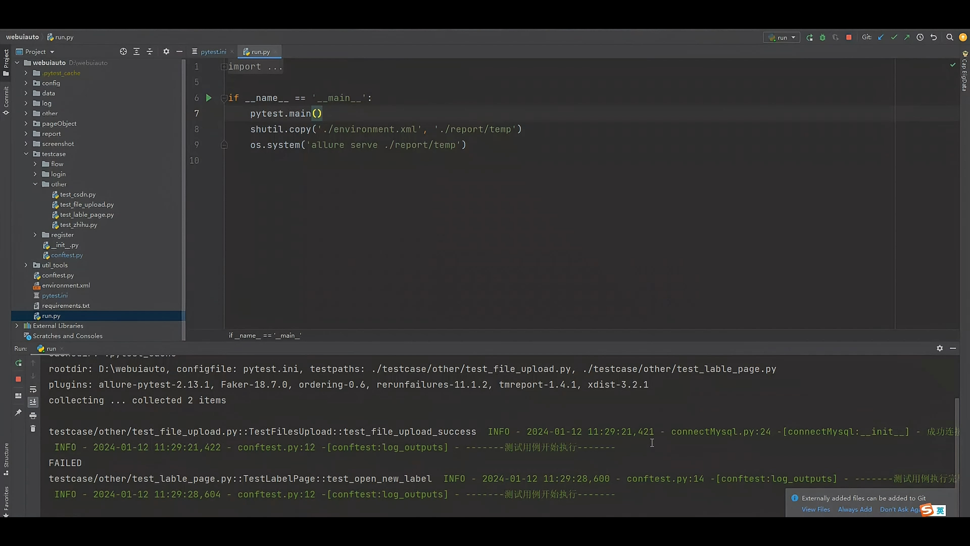Click View Files link in notification

pyautogui.click(x=815, y=510)
